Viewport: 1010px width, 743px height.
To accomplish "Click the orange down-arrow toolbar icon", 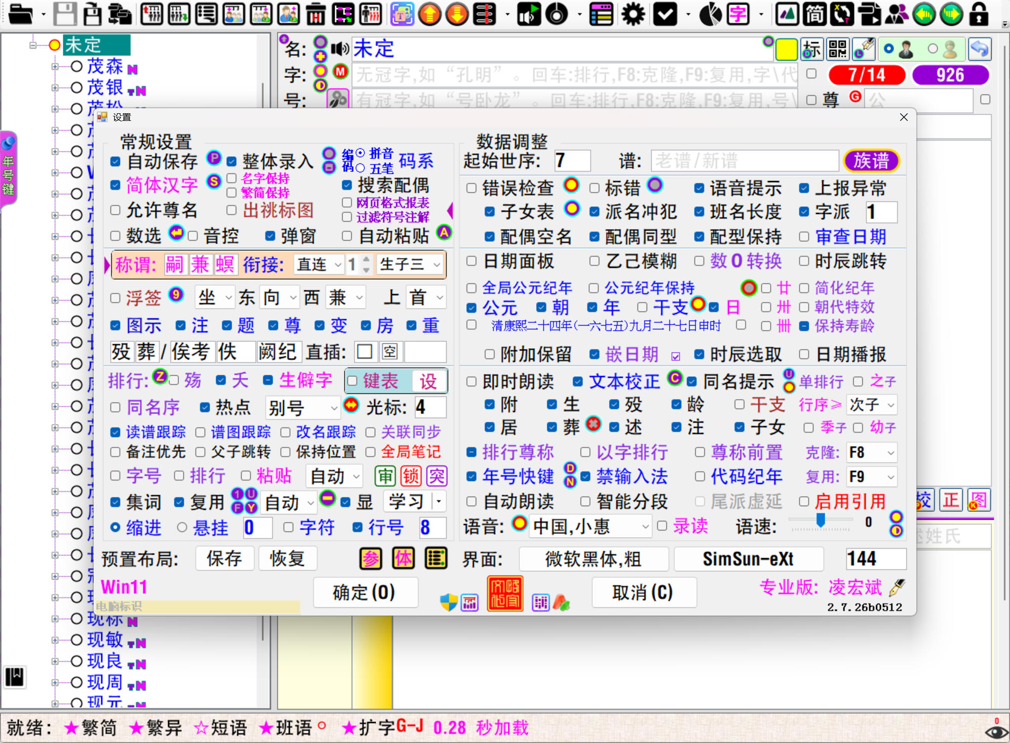I will [457, 14].
